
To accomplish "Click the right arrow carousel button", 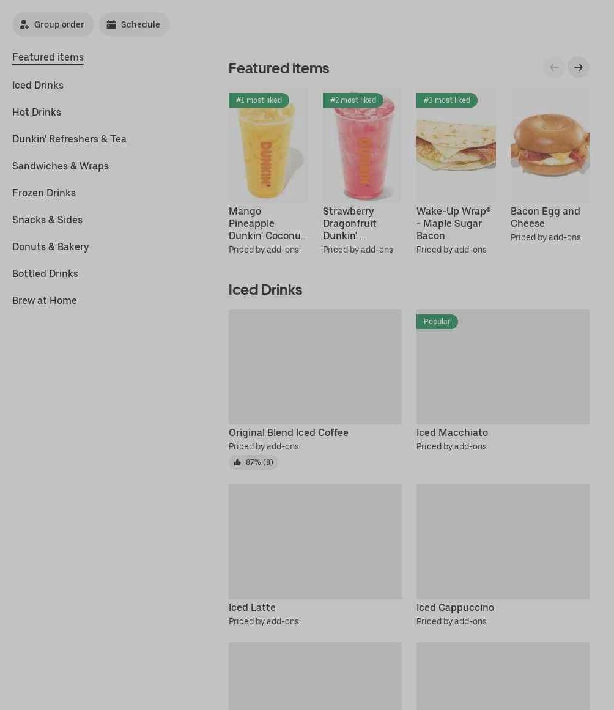I will point(579,67).
